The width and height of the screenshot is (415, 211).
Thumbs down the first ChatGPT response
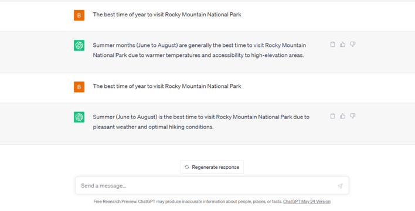pos(352,45)
